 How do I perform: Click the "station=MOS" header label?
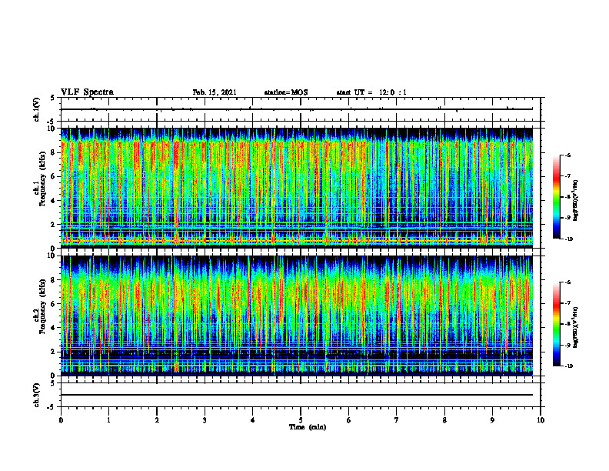point(286,92)
